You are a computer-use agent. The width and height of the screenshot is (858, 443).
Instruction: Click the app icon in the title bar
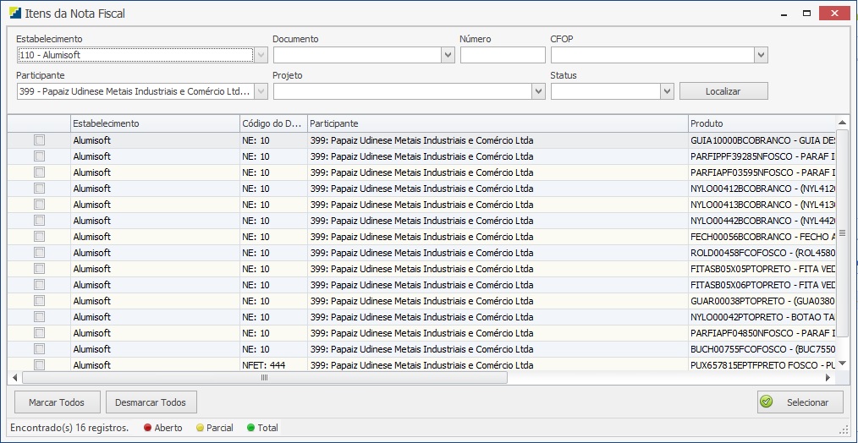pyautogui.click(x=14, y=14)
